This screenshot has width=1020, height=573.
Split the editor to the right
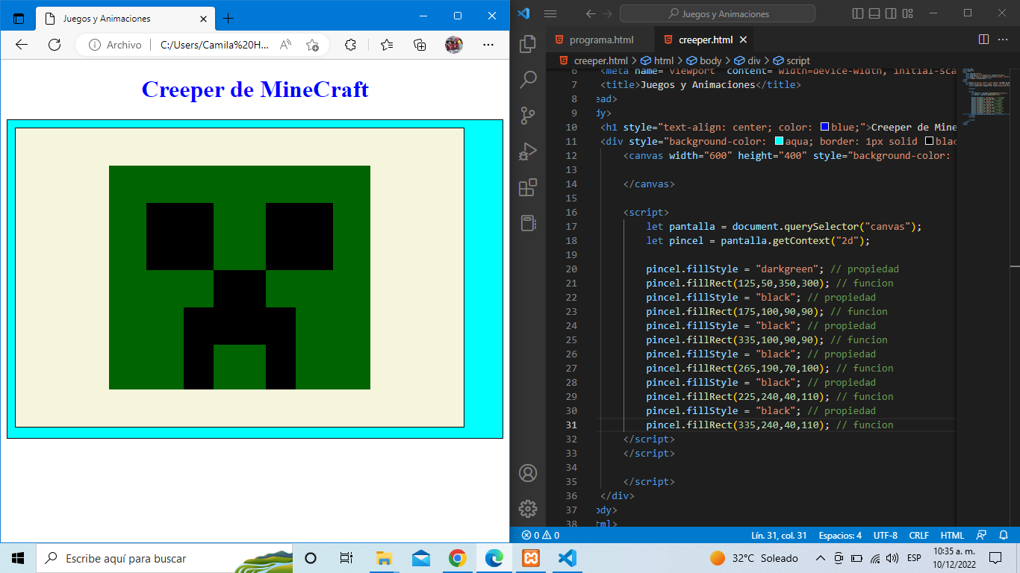(x=983, y=40)
